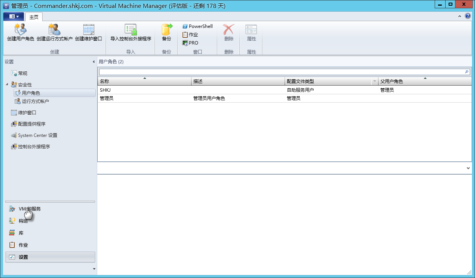Screen dimensions: 475x278
Task: Click the window system menu icon
Action: pos(6,6)
